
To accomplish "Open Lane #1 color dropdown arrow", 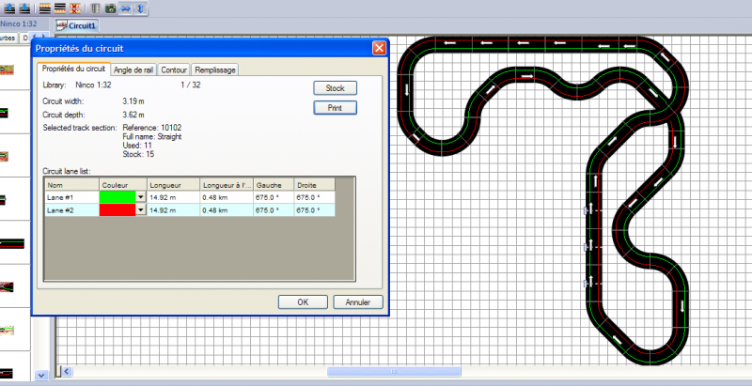I will pos(141,198).
